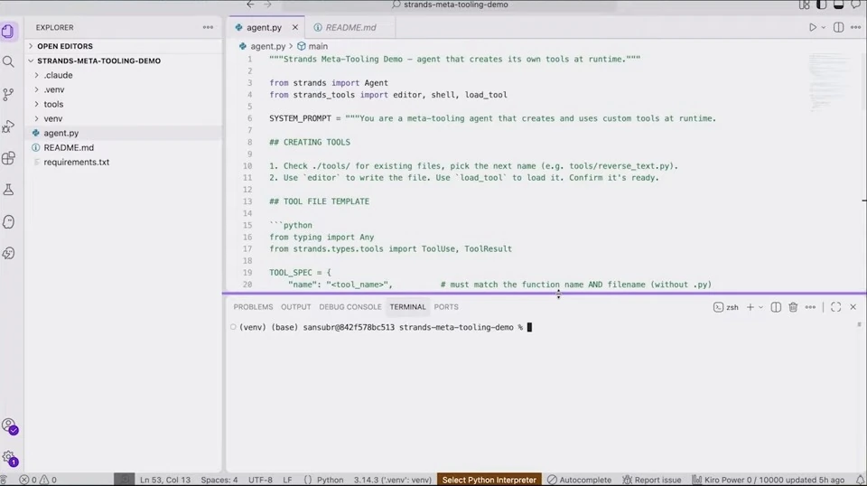Screen dimensions: 867x486
Task: Select the Terminal panel tab
Action: tap(407, 307)
